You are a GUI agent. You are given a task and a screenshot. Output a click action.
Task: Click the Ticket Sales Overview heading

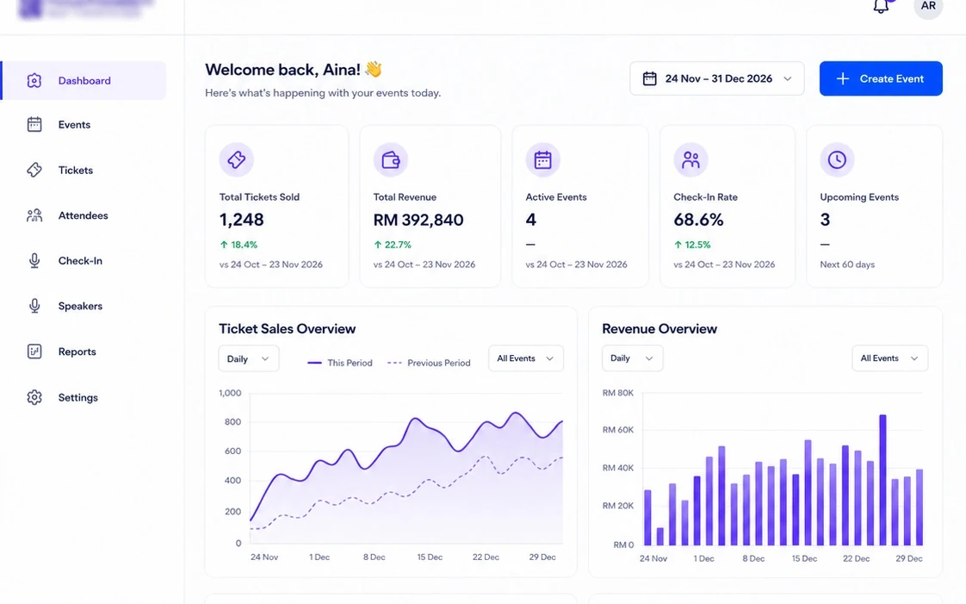click(287, 328)
